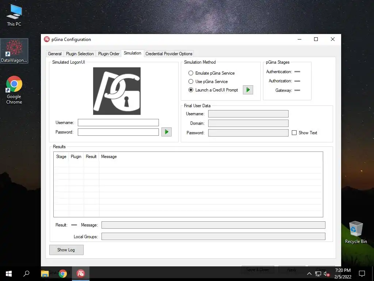Click the Authorization stage indicator

tap(297, 81)
